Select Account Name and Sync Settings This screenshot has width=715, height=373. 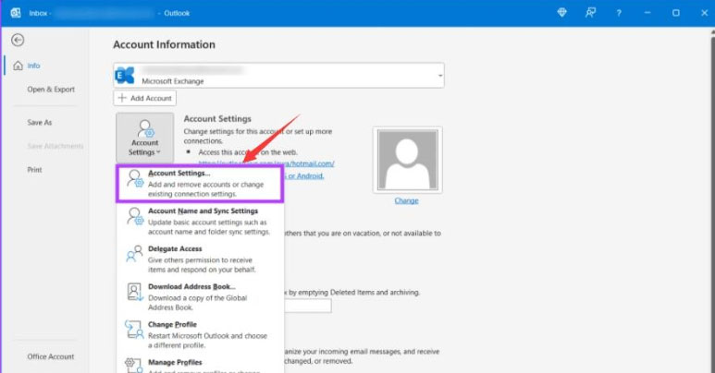(x=200, y=221)
